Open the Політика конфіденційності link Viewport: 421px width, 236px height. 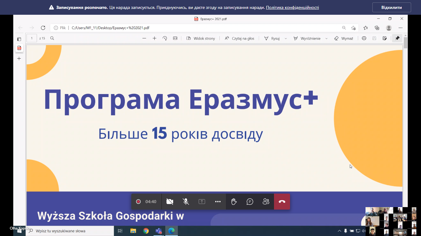292,7
